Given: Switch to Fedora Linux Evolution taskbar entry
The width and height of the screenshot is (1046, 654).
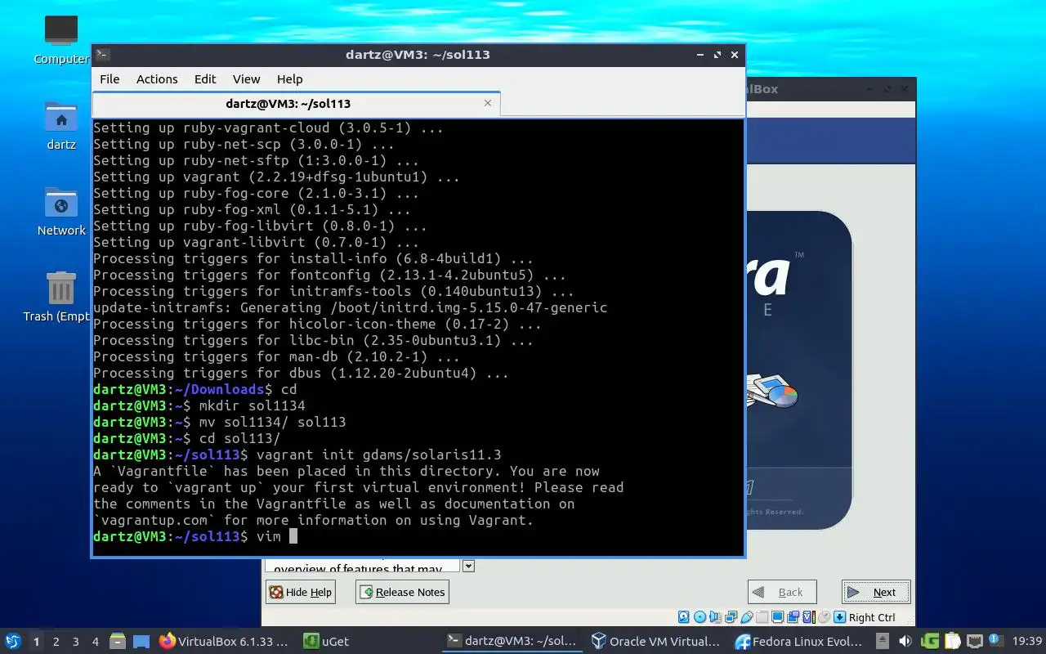Looking at the screenshot, I should pyautogui.click(x=799, y=641).
